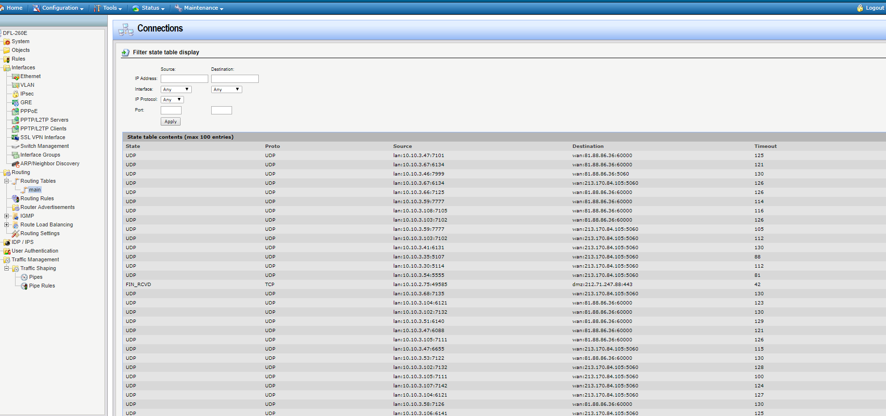Click the Rules icon in the sidebar
Image resolution: width=886 pixels, height=416 pixels.
(7, 59)
